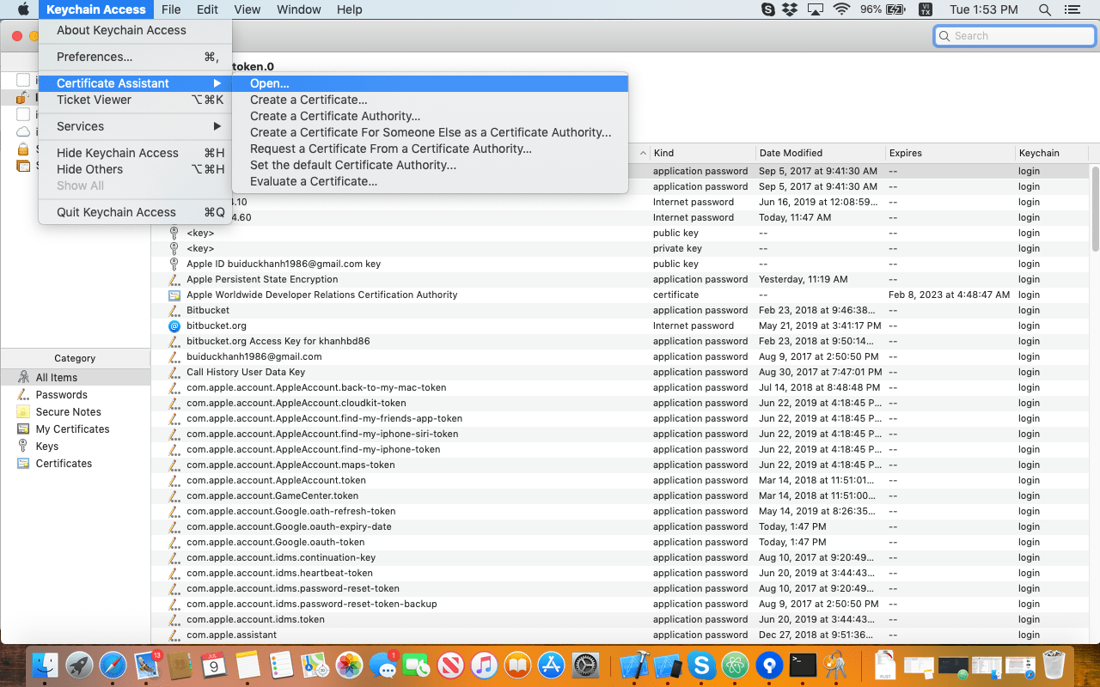Choose Hide Others menu item
The width and height of the screenshot is (1100, 687).
pyautogui.click(x=135, y=169)
